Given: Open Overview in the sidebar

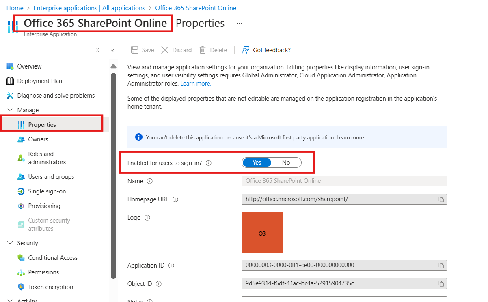Looking at the screenshot, I should pos(29,66).
